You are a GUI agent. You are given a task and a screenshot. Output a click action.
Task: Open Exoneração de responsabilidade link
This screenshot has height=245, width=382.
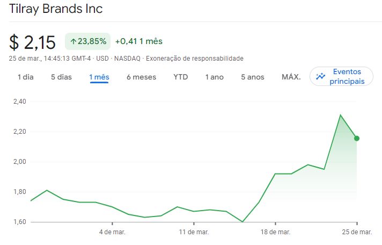(195, 58)
